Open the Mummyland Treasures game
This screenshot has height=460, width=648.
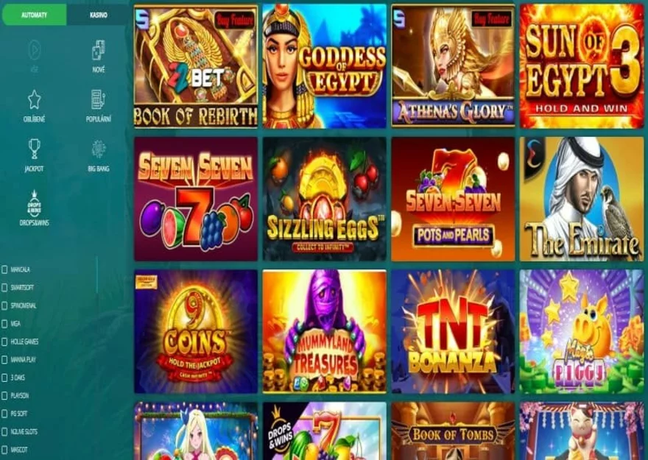point(325,332)
